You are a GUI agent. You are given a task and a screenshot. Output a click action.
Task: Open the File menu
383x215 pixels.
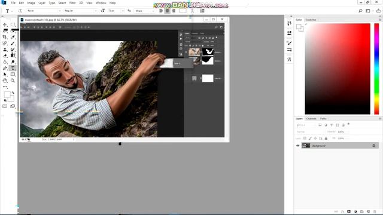13,3
